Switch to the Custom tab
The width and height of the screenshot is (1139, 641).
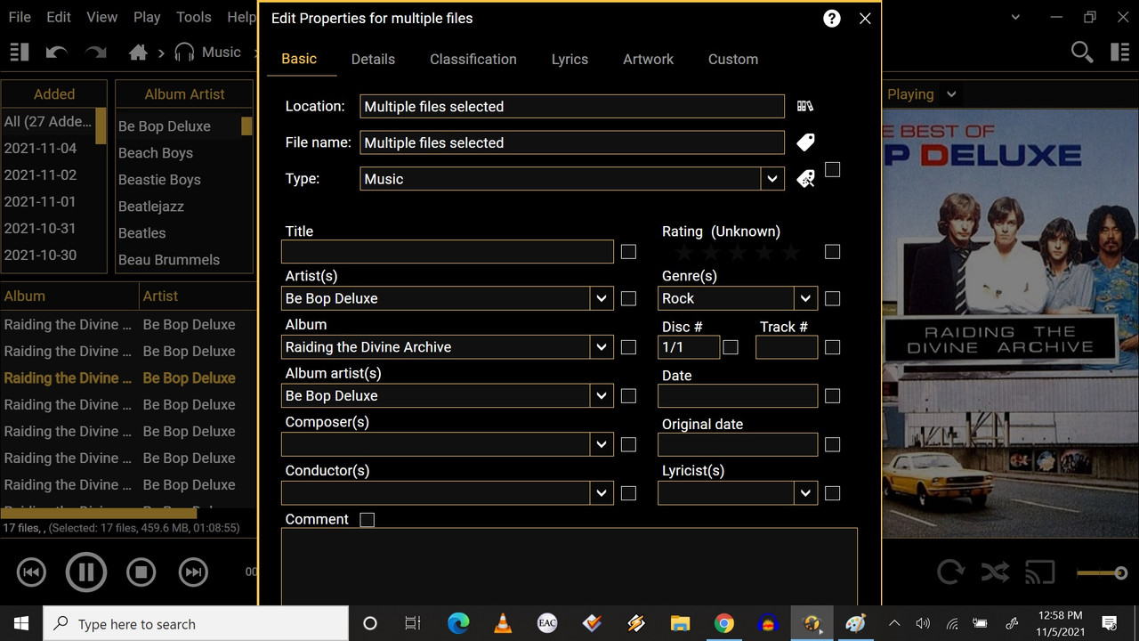tap(733, 59)
